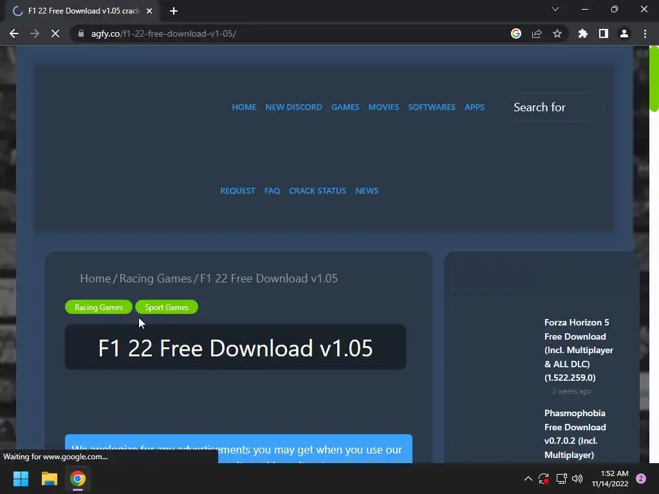
Task: Minimize the Chrome window
Action: tap(585, 9)
